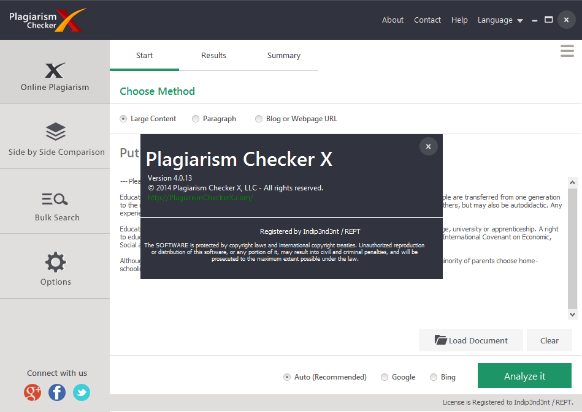
Task: Click the license status bar text
Action: [508, 402]
